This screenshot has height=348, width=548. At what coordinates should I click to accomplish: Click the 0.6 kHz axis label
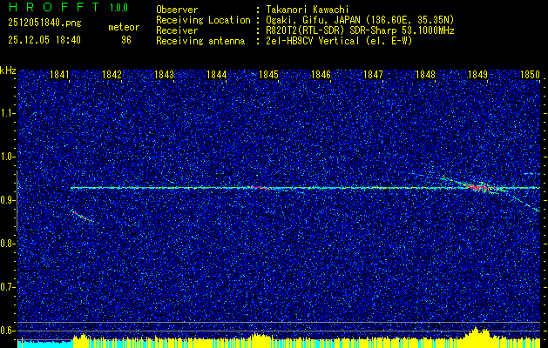7,331
